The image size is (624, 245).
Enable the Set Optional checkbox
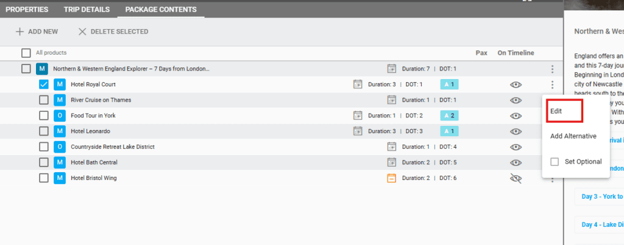(x=555, y=162)
